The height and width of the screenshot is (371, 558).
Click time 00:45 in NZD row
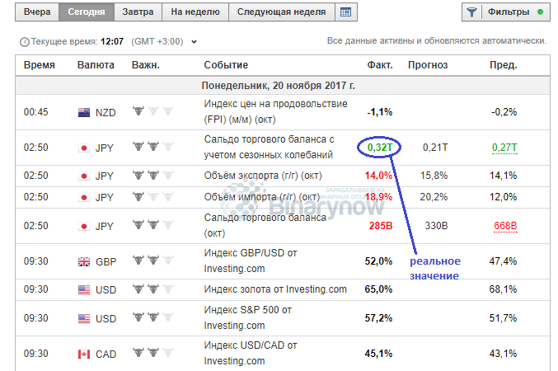36,112
